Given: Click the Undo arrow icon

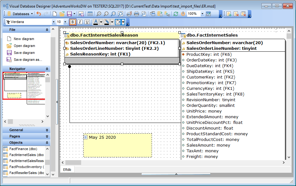Looking at the screenshot, I should point(39,14).
